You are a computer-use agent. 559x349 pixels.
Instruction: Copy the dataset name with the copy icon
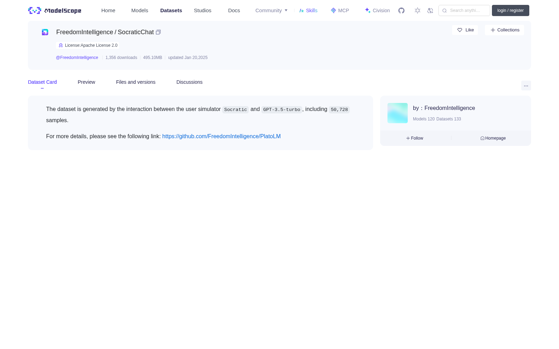[x=158, y=32]
